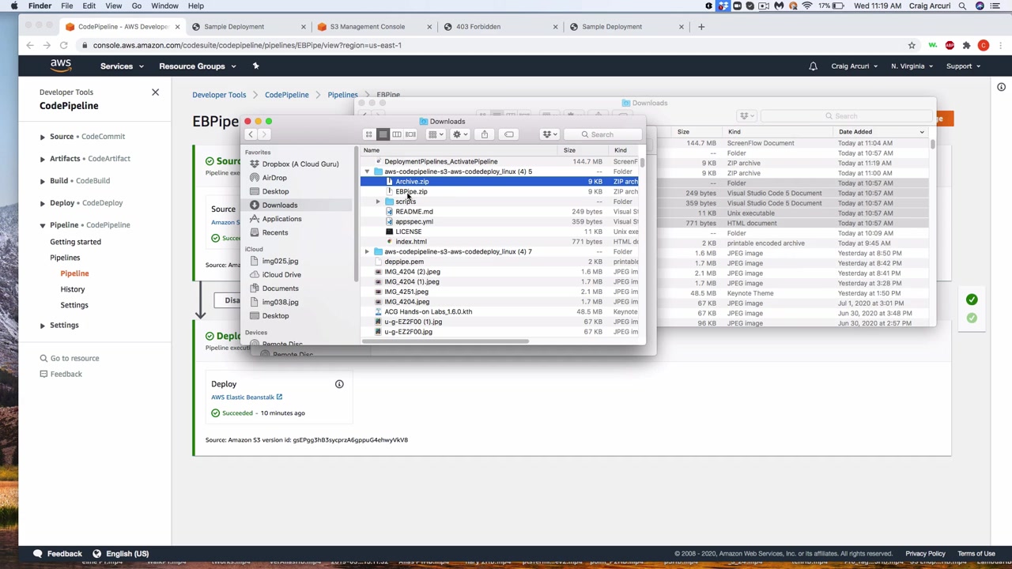
Task: Expand the Build CodeBuild section
Action: pos(43,181)
